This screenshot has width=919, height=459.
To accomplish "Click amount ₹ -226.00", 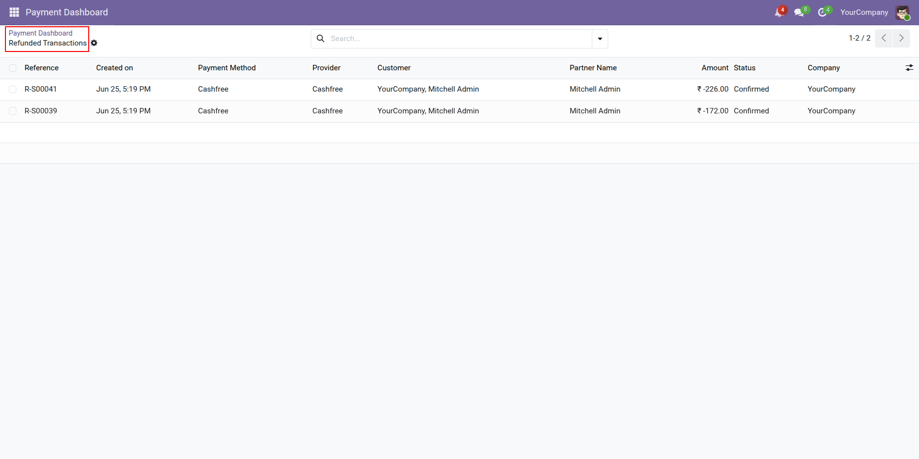I will 713,89.
